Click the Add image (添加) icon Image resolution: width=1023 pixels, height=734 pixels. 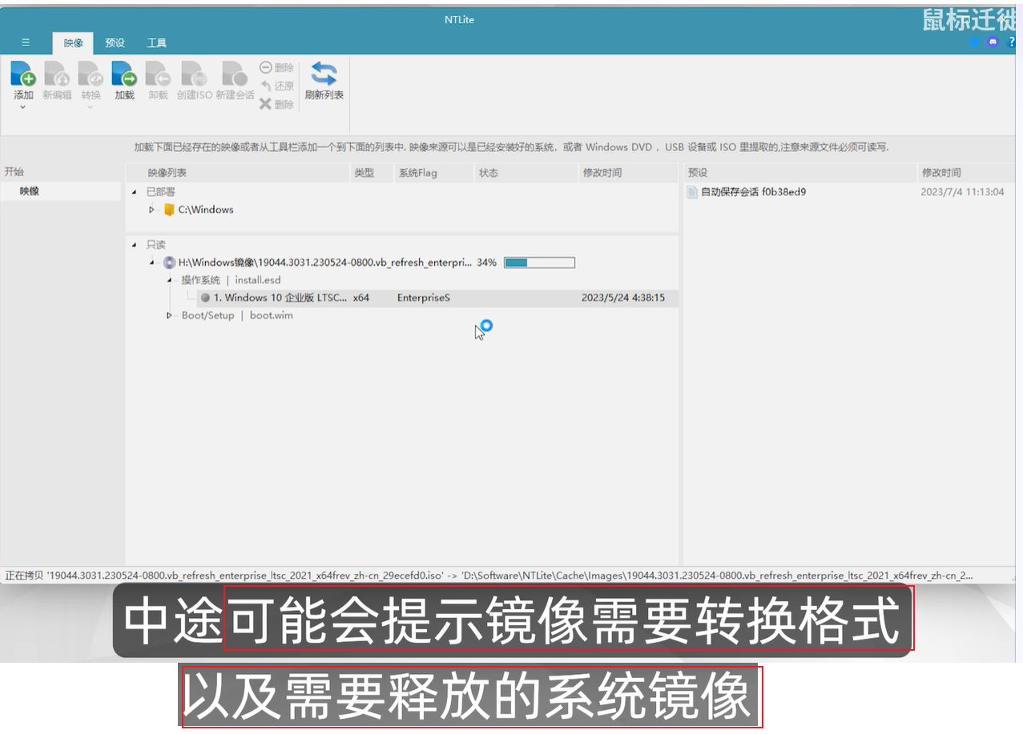click(22, 74)
